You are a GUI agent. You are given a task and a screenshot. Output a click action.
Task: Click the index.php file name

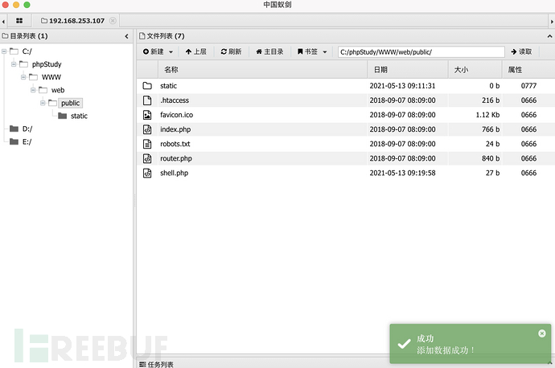[175, 129]
